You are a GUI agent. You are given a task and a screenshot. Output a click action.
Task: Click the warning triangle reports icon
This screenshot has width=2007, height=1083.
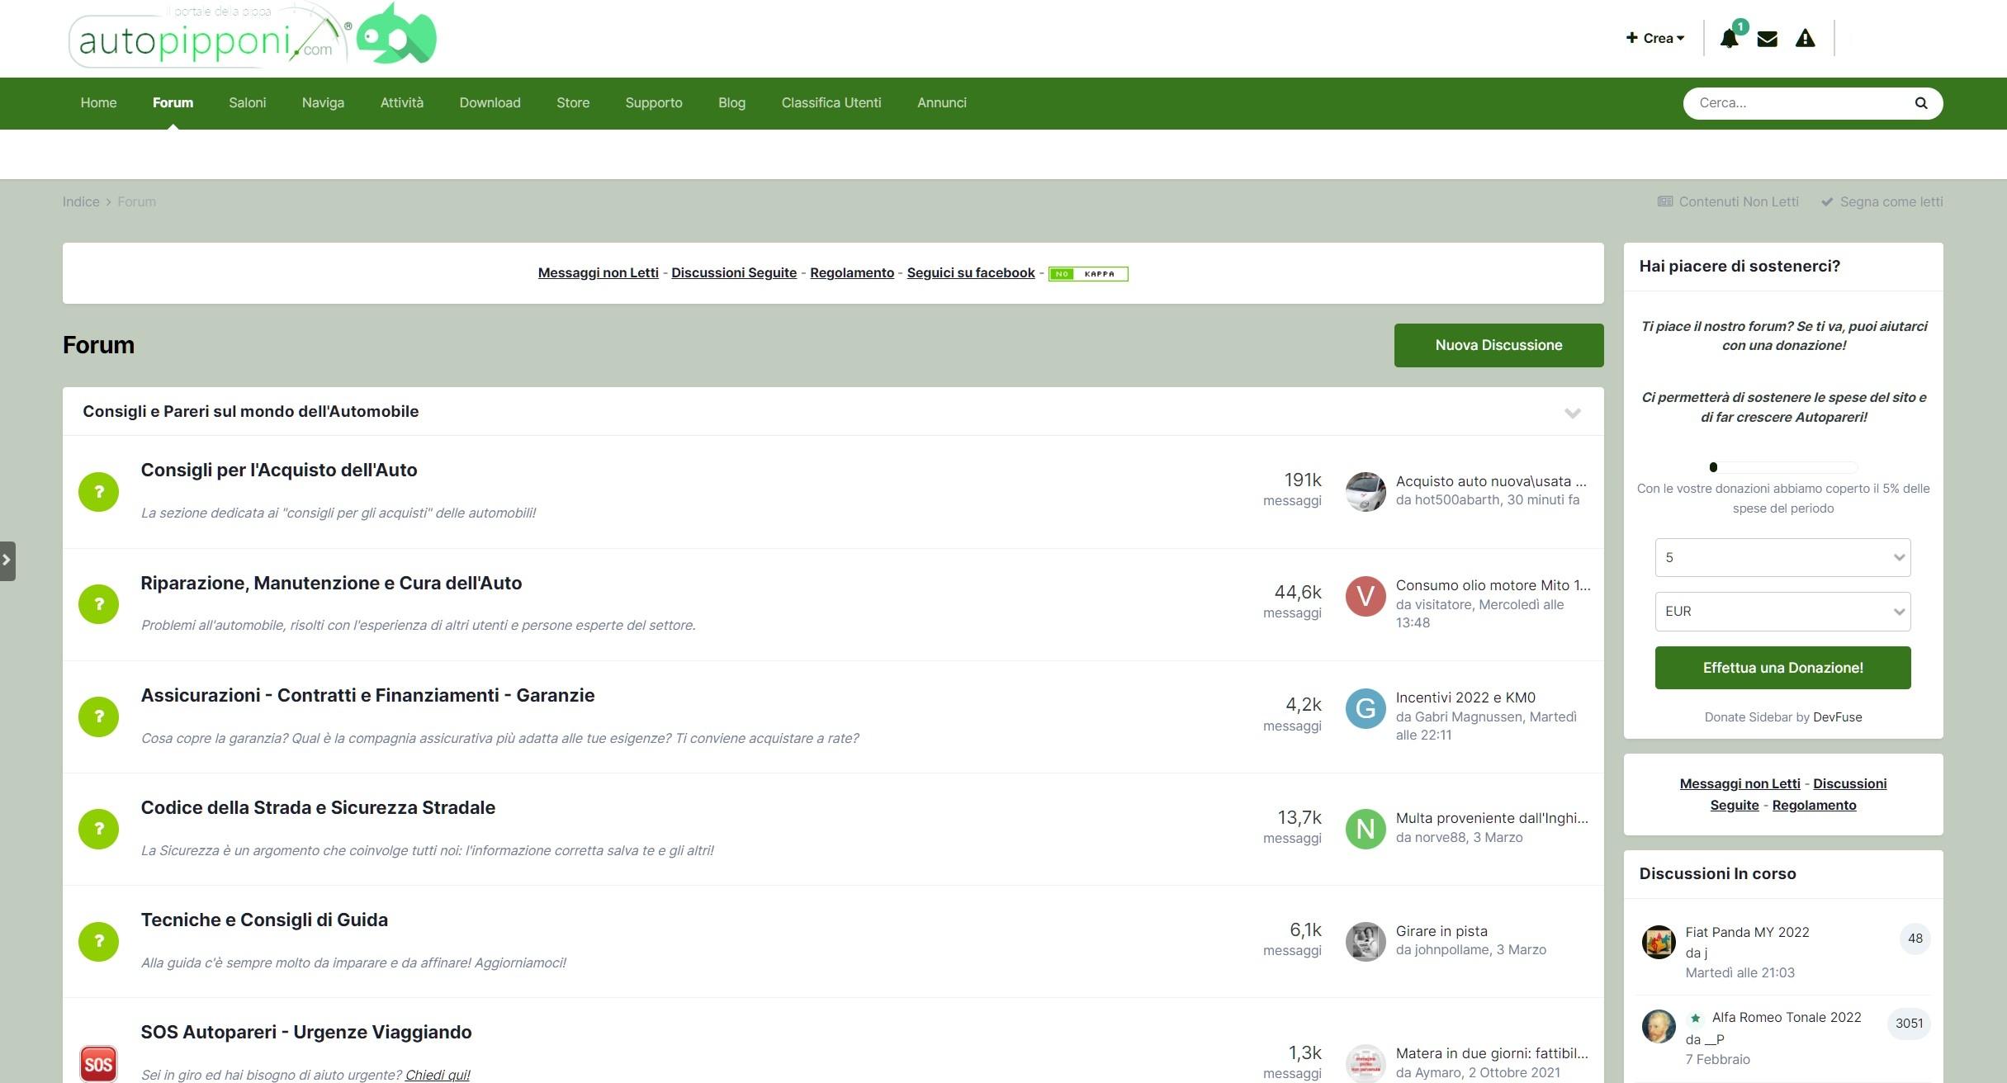(1805, 39)
